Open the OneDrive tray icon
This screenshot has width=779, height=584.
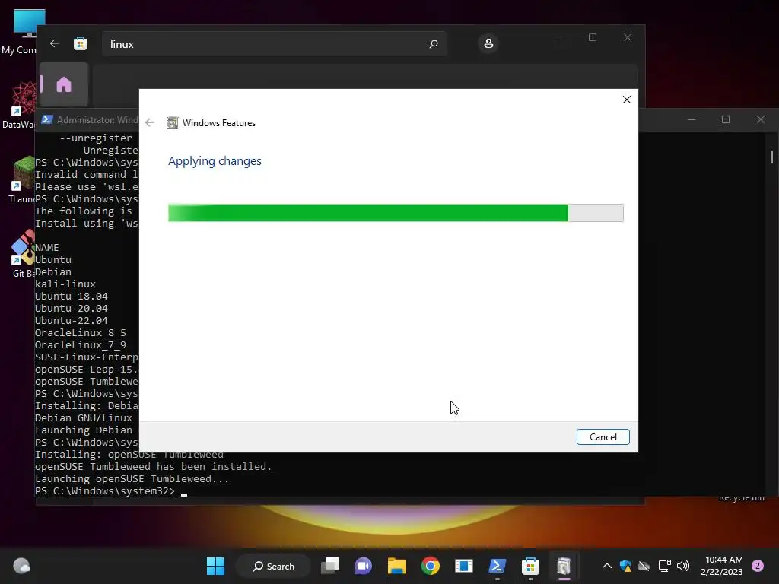pos(644,566)
